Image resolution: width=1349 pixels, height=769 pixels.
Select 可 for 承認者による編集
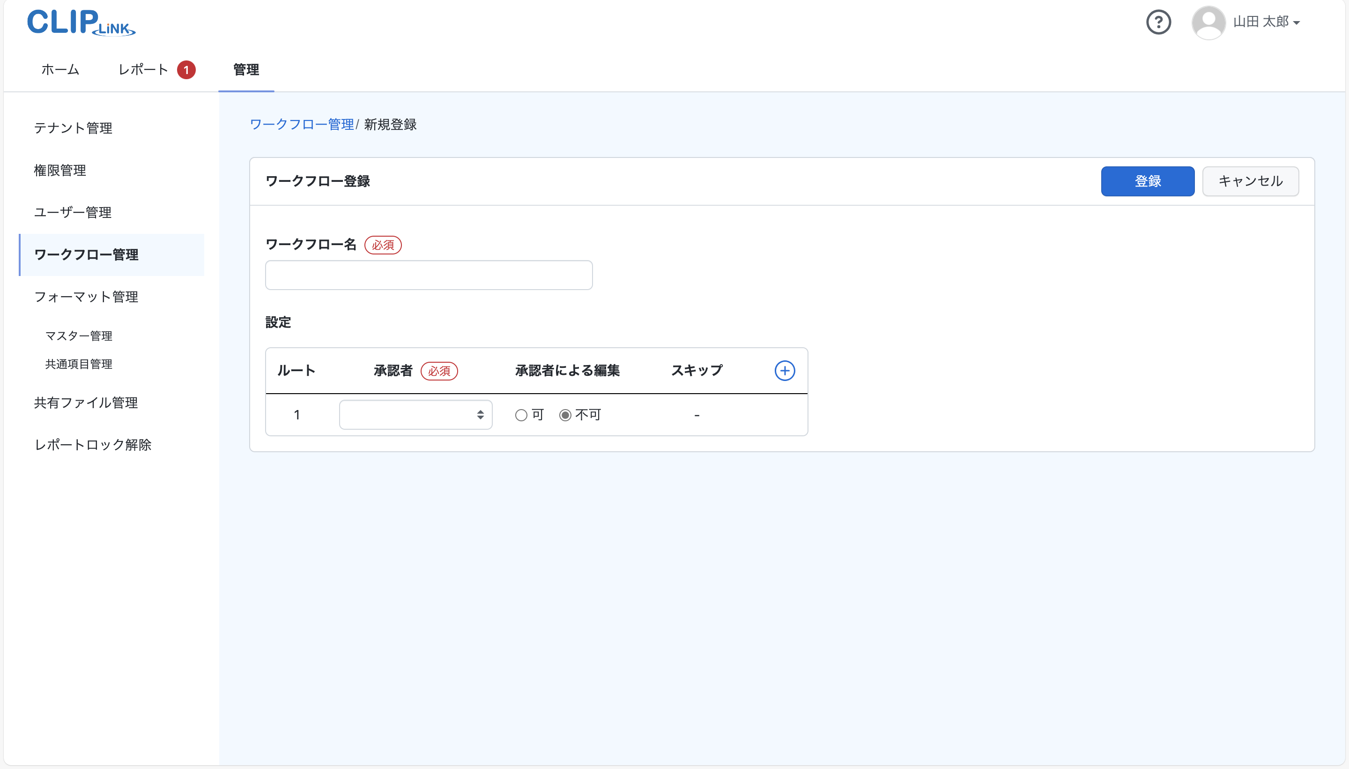[521, 415]
